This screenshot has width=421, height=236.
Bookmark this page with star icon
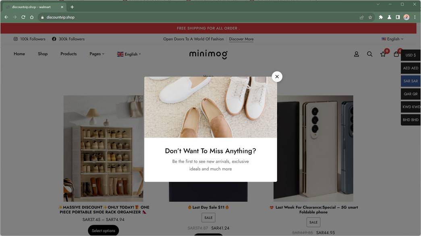click(370, 17)
